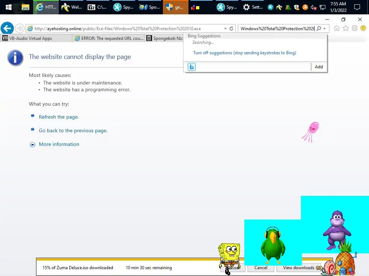The image size is (369, 276).
Task: Switch to the VB-Audio Virtual Apps tab
Action: pos(36,38)
